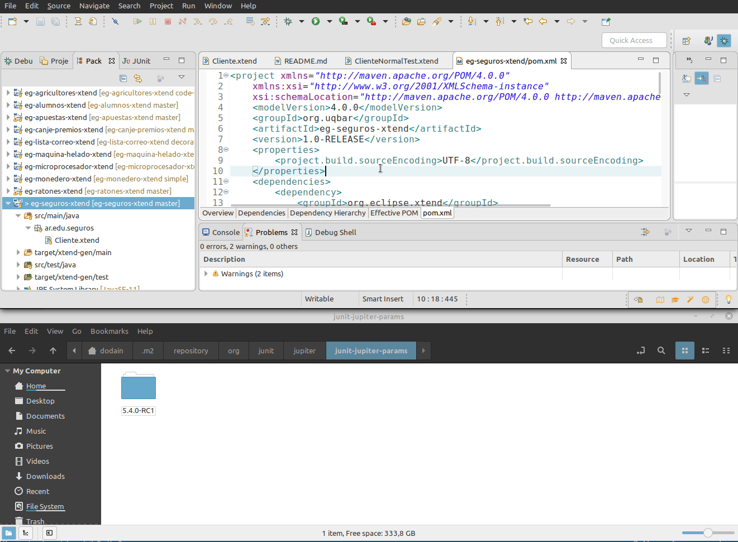This screenshot has width=738, height=542.
Task: Click the Pin Editor icon
Action: coord(606,22)
